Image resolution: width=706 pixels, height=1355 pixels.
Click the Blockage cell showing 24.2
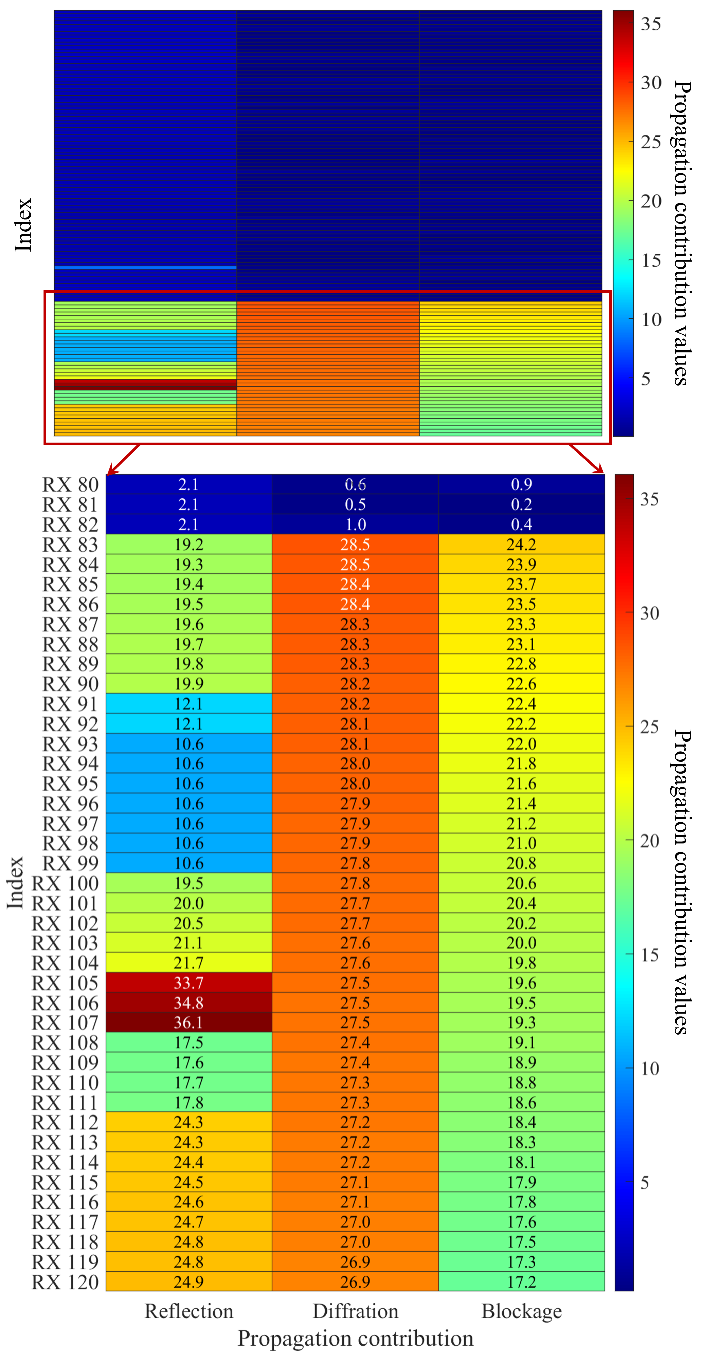(521, 545)
